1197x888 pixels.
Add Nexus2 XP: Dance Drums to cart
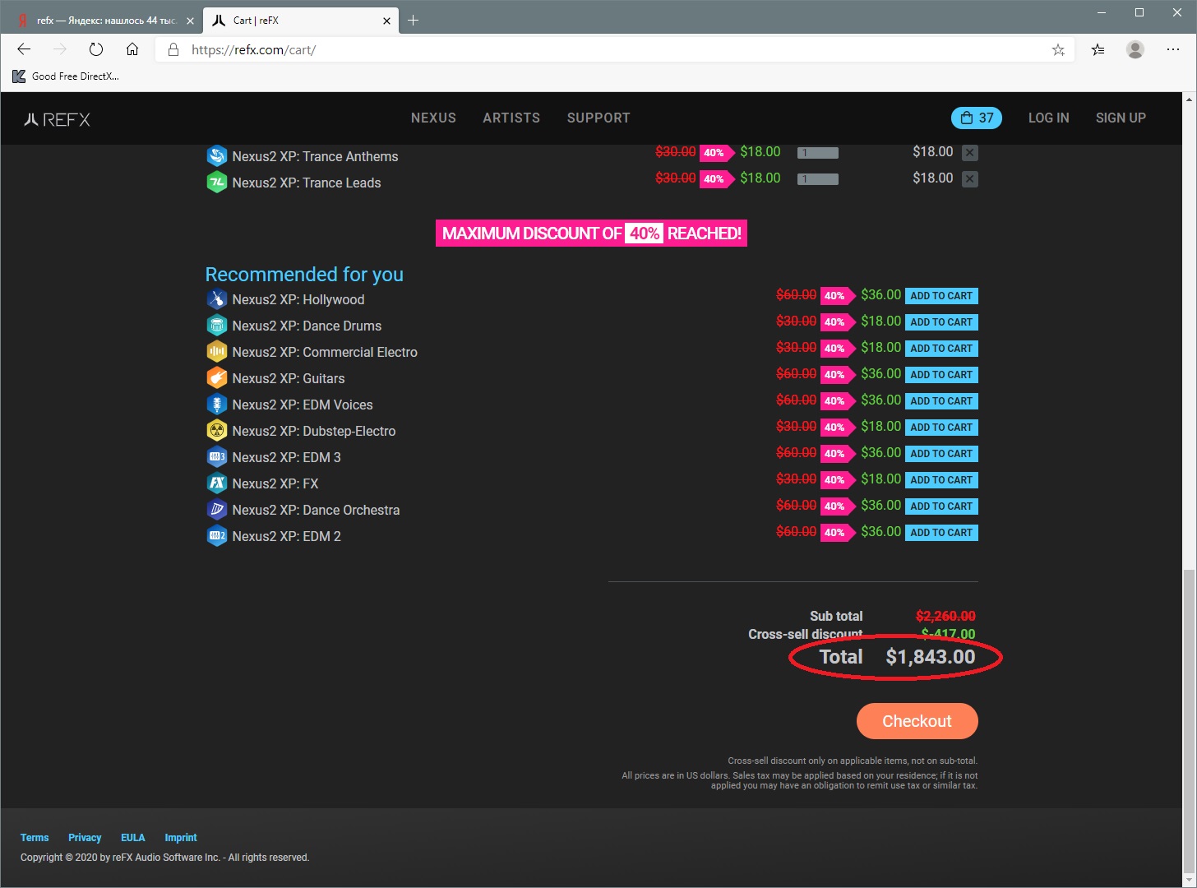tap(941, 322)
